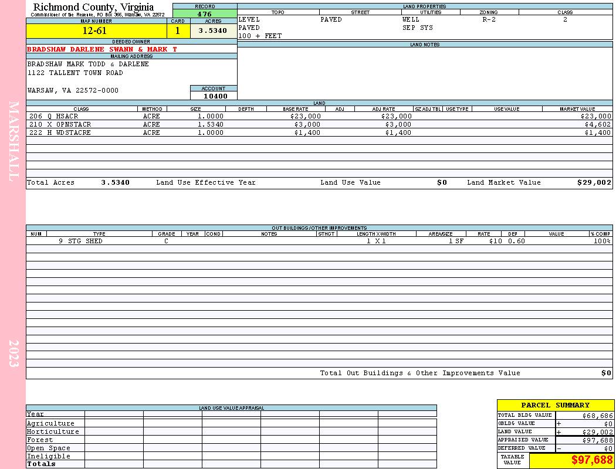Click the acres value 3.5340 in header
This screenshot has width=616, height=469.
tap(214, 30)
